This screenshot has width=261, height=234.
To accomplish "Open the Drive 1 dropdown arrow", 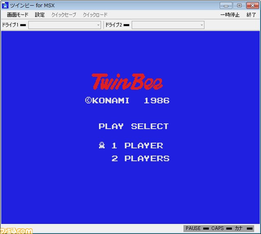I will (x=98, y=25).
